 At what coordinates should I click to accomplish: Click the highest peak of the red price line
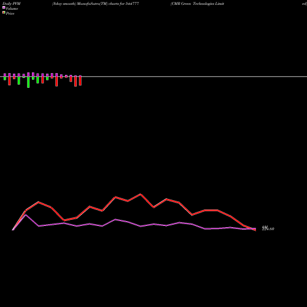click(141, 194)
